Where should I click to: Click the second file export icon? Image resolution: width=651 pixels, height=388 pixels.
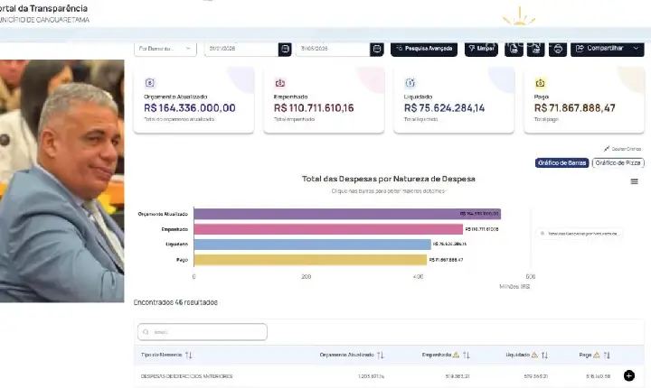click(535, 49)
